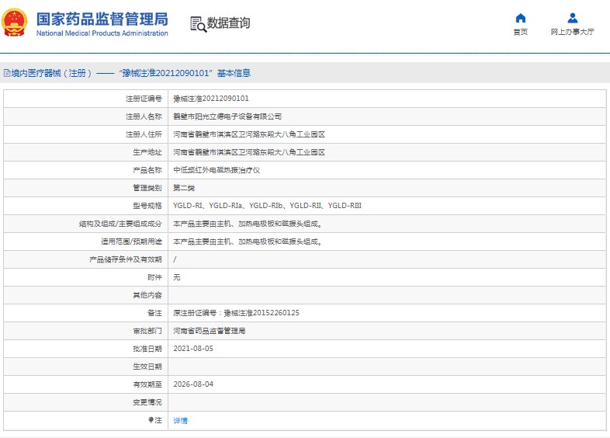Click the 数据查询 heading text

228,23
